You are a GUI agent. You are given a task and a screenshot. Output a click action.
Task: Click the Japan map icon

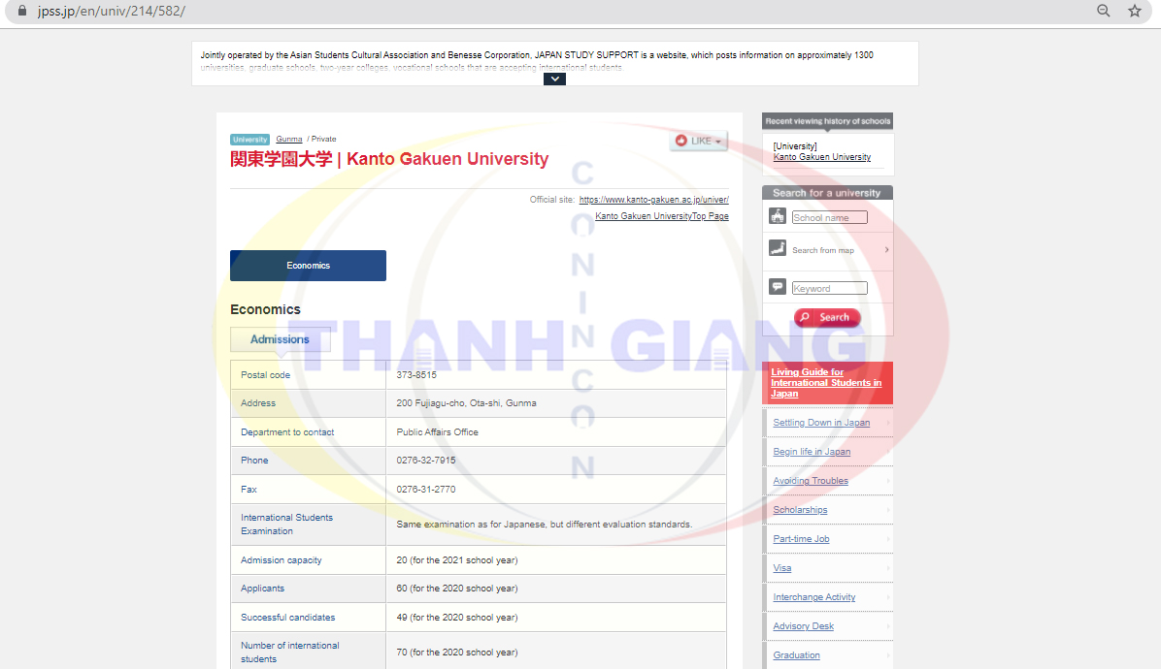[x=777, y=248]
